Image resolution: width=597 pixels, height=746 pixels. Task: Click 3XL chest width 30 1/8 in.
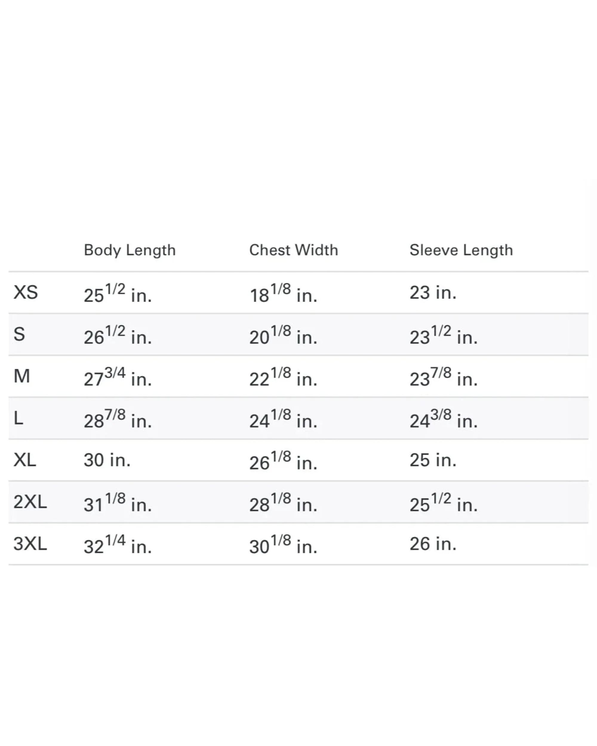283,545
